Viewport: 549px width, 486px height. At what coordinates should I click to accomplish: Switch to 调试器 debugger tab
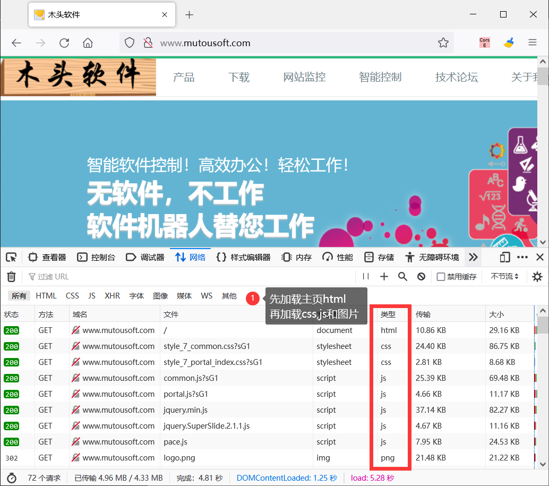click(x=145, y=258)
